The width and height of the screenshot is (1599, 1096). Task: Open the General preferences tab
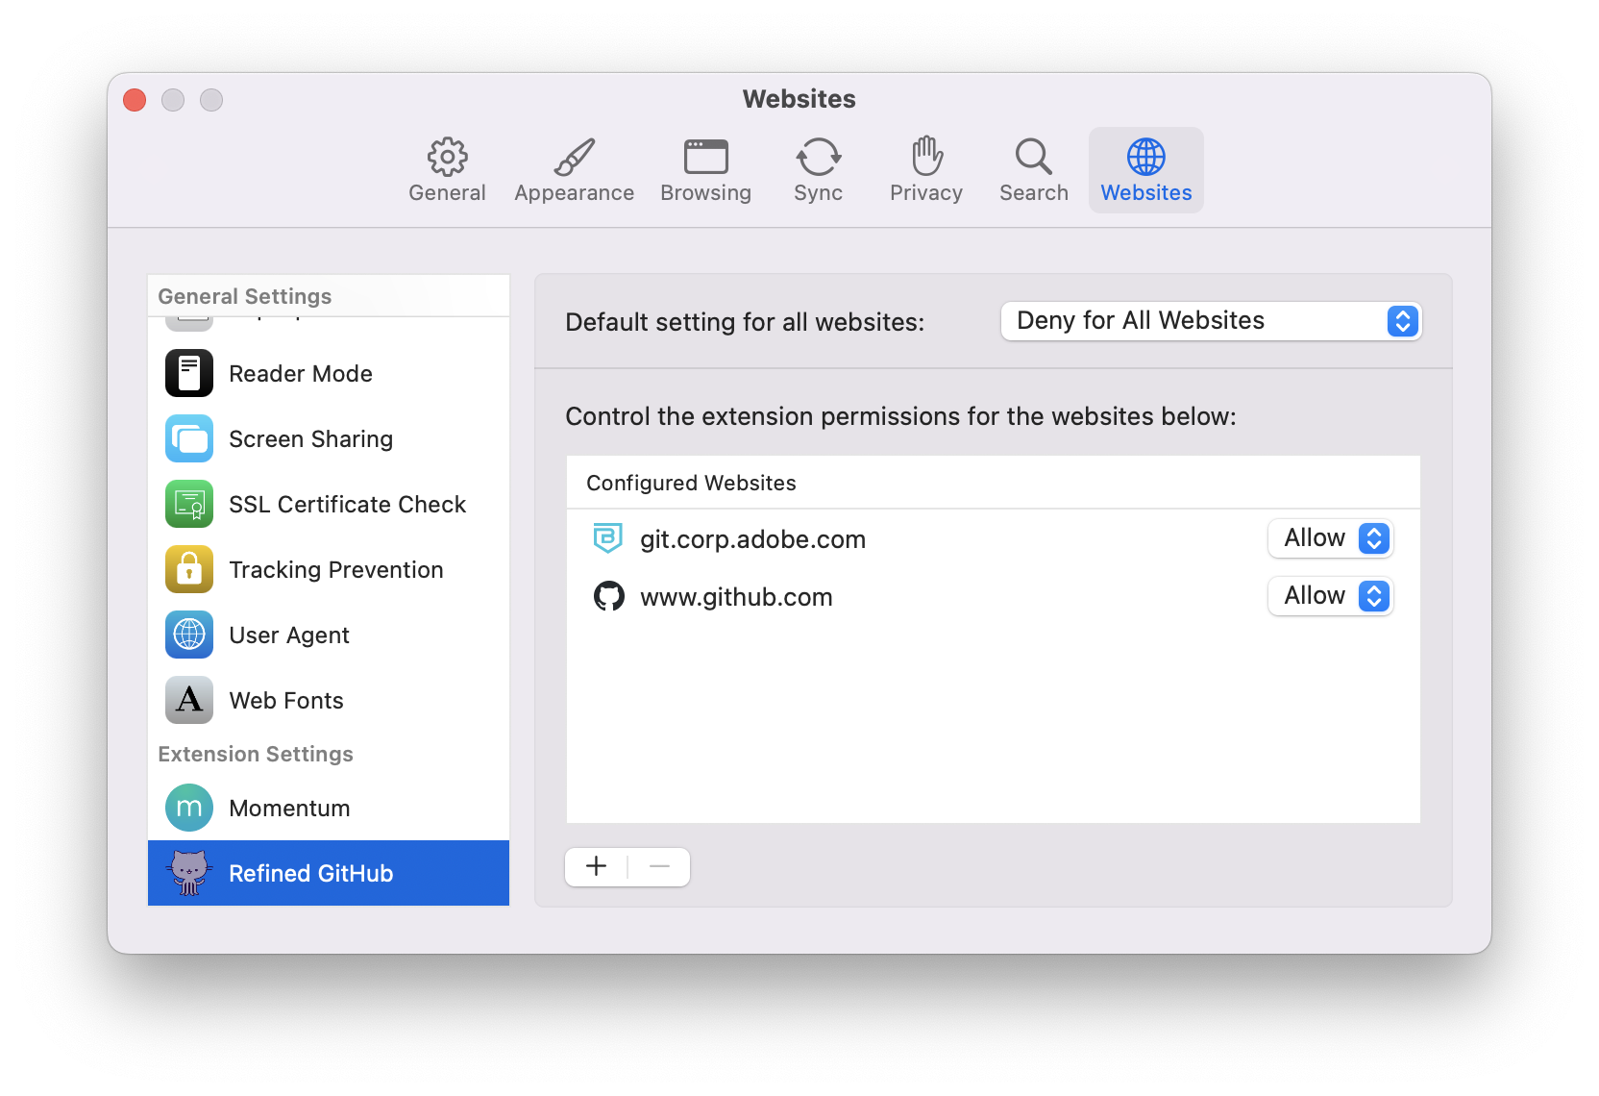click(447, 170)
